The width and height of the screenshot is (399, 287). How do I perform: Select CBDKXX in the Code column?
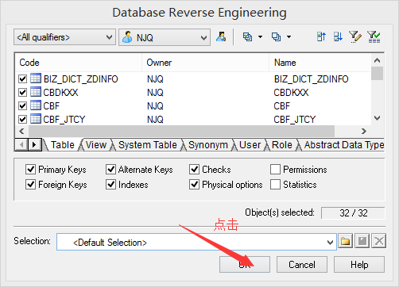[60, 93]
